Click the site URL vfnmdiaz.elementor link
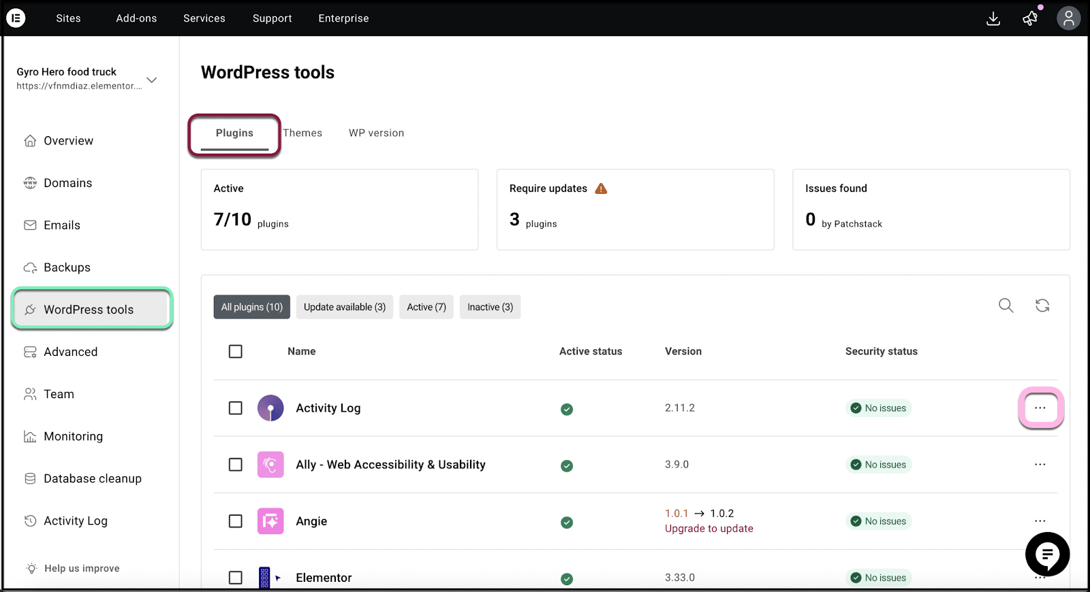This screenshot has width=1090, height=592. 79,86
